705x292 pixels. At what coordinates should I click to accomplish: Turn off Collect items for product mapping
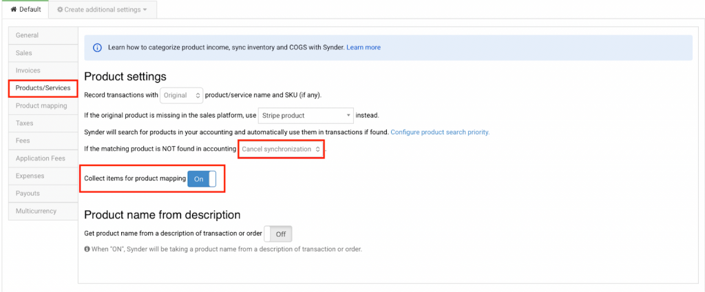202,178
